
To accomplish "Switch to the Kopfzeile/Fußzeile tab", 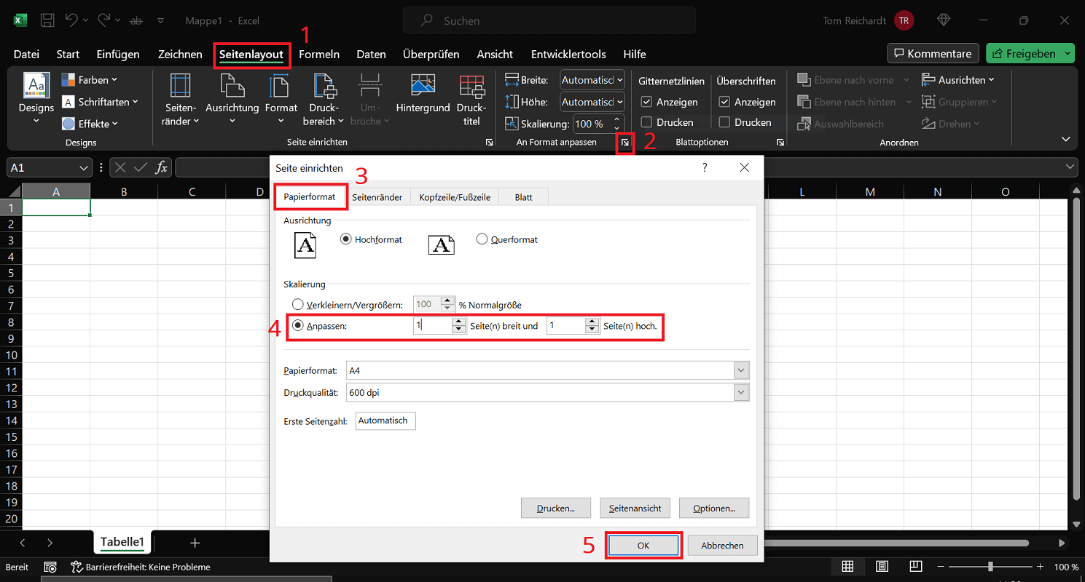I will pyautogui.click(x=455, y=197).
